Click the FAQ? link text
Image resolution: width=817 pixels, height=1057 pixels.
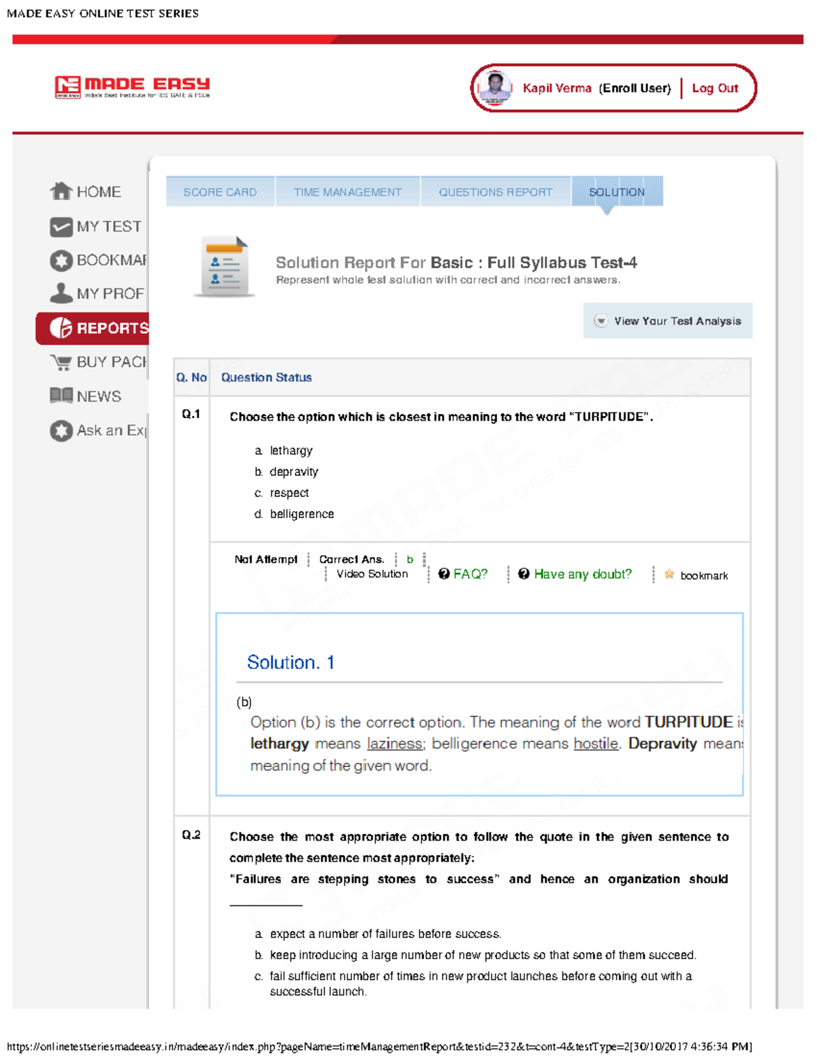pos(470,574)
